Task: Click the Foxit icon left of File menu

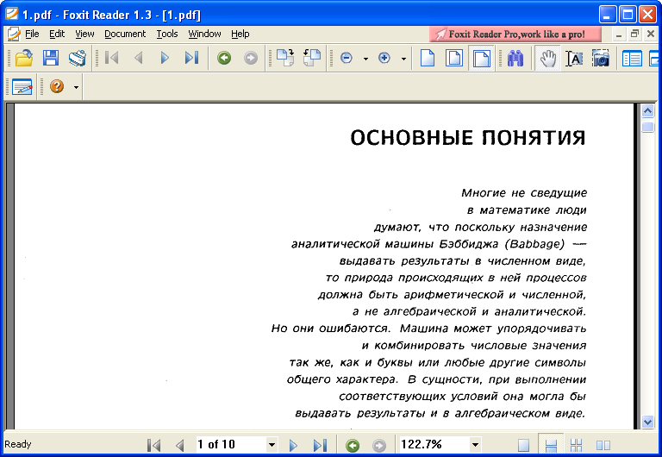Action: (14, 34)
